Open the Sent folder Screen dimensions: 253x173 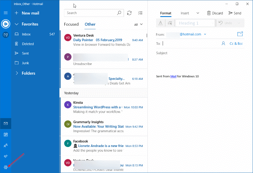35,53
